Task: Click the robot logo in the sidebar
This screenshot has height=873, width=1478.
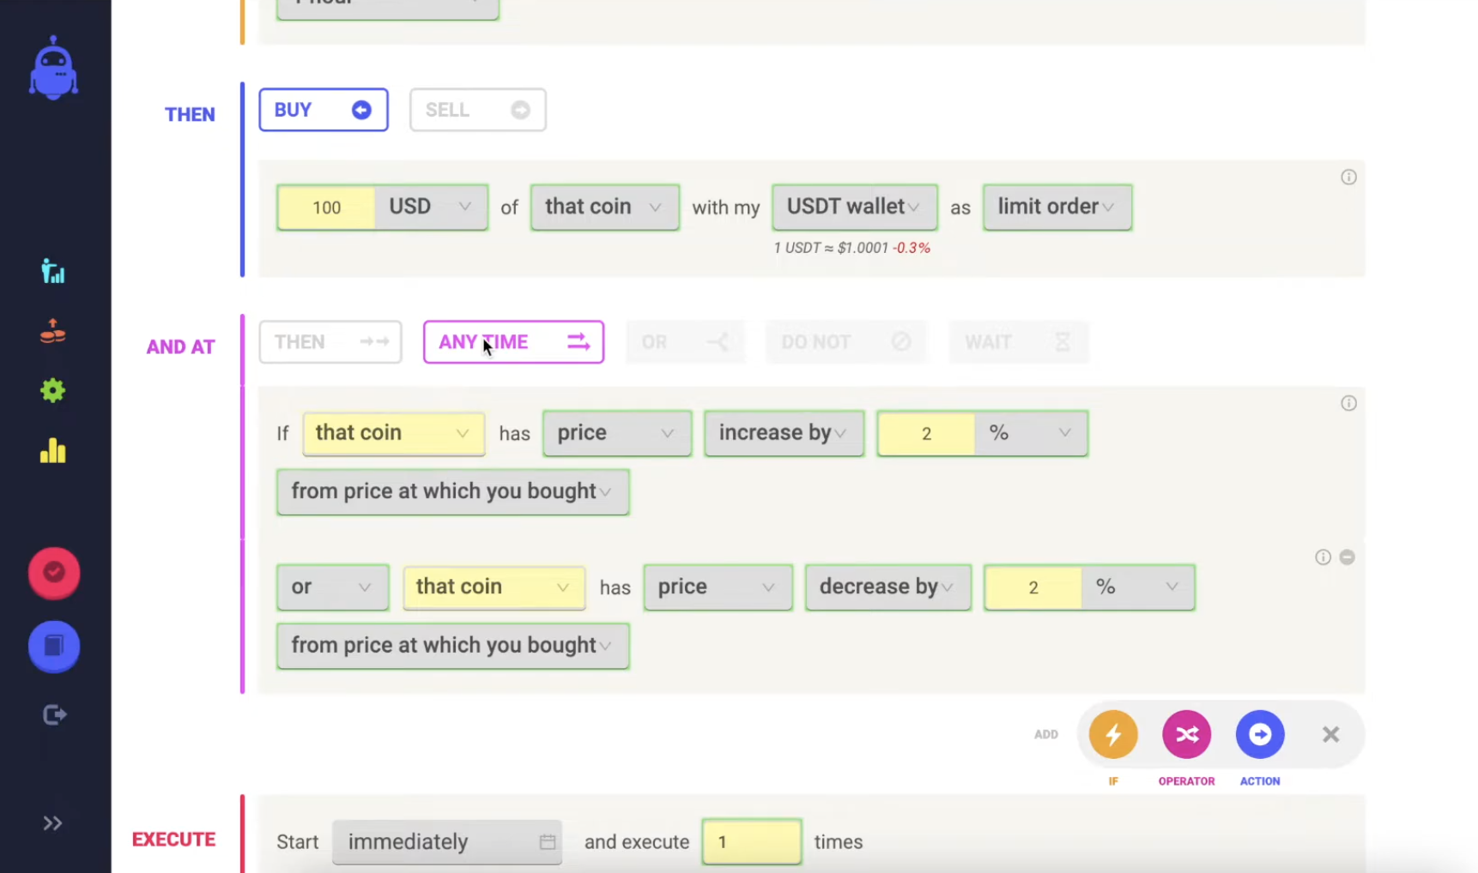Action: coord(53,69)
